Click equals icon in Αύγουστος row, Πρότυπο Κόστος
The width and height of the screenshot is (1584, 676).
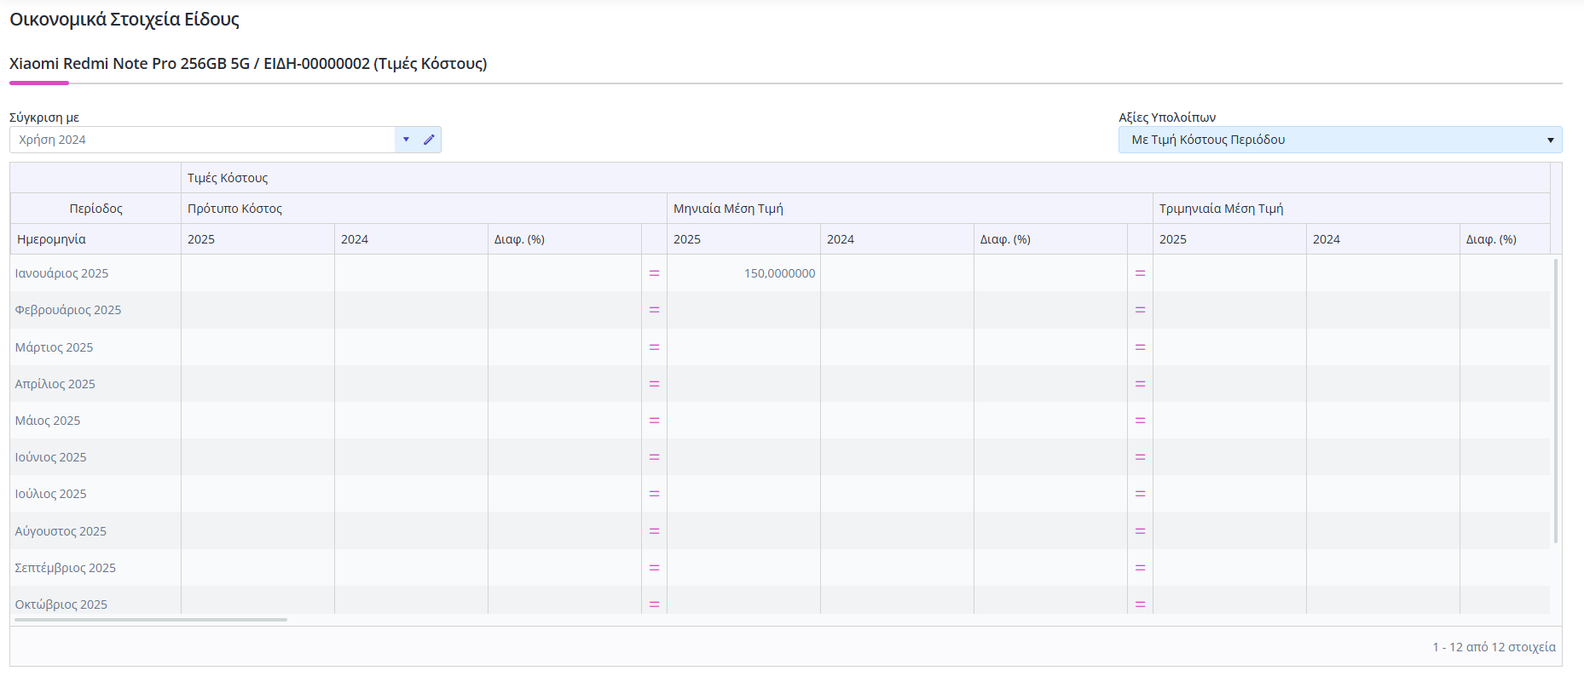coord(654,531)
